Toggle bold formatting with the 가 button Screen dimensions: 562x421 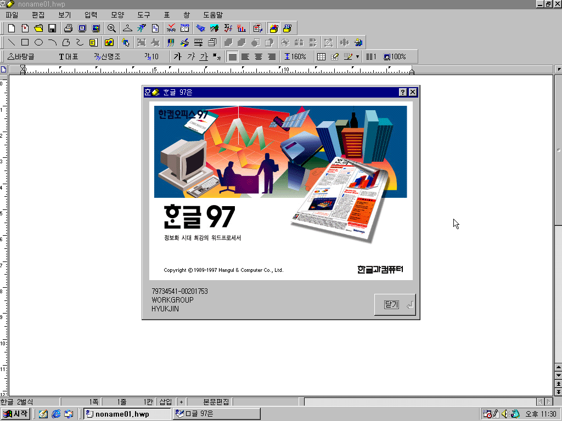tap(177, 56)
